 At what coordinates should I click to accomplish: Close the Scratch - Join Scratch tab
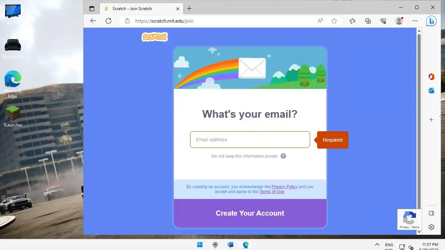click(x=178, y=9)
